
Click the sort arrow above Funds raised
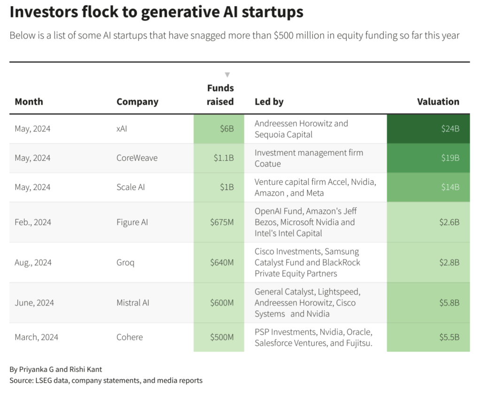[x=227, y=75]
